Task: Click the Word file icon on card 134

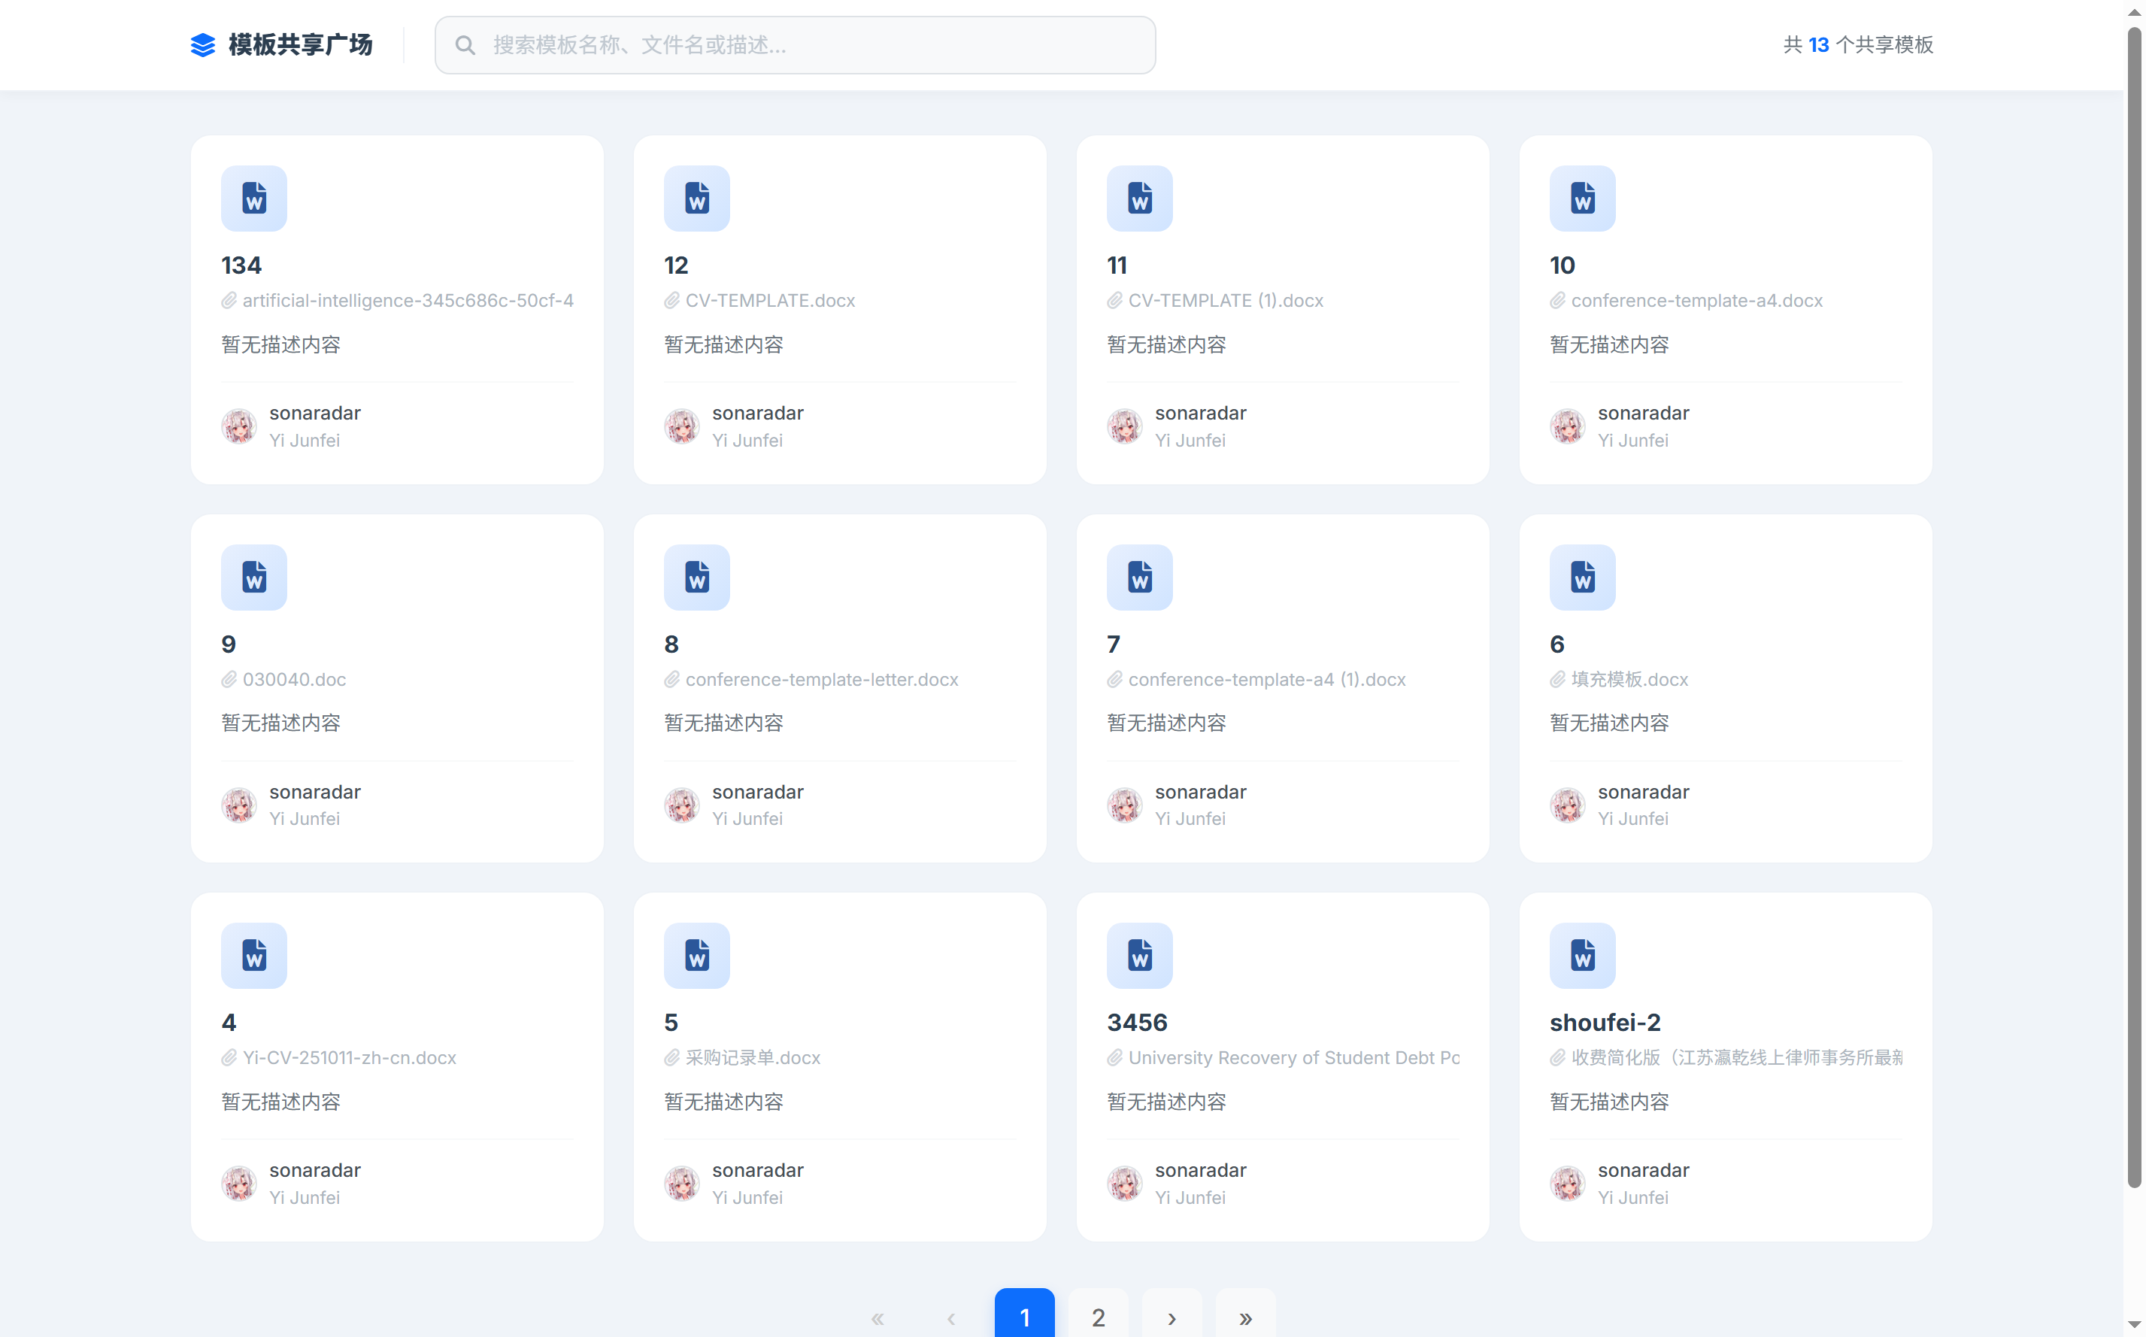Action: [253, 198]
